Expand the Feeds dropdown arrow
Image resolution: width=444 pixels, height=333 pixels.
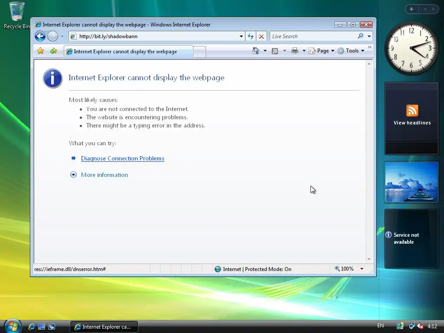click(x=284, y=51)
